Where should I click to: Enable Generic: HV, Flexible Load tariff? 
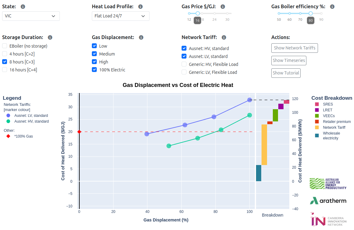click(x=184, y=64)
